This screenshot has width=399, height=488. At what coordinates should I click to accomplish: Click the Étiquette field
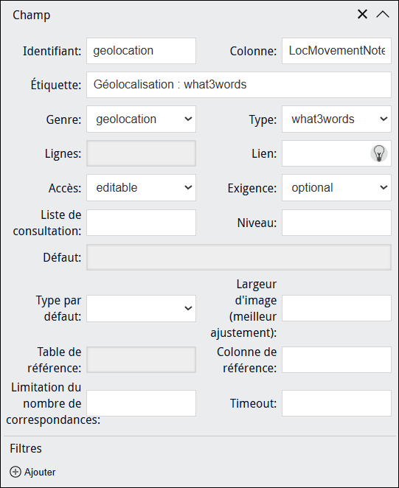coord(239,85)
